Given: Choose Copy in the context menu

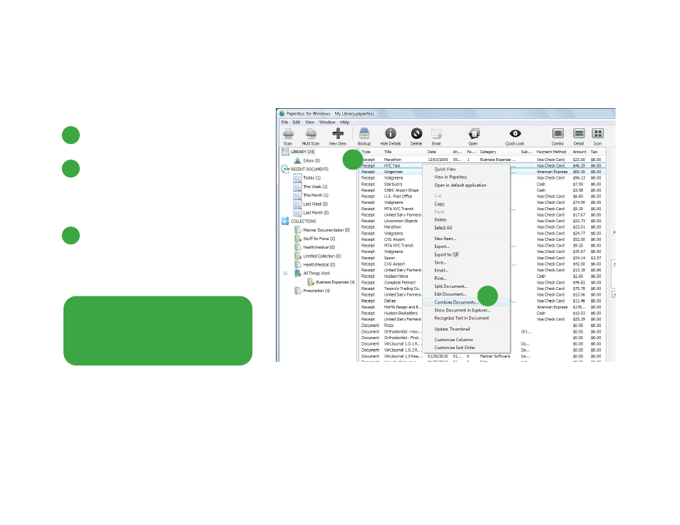Looking at the screenshot, I should pyautogui.click(x=466, y=204).
